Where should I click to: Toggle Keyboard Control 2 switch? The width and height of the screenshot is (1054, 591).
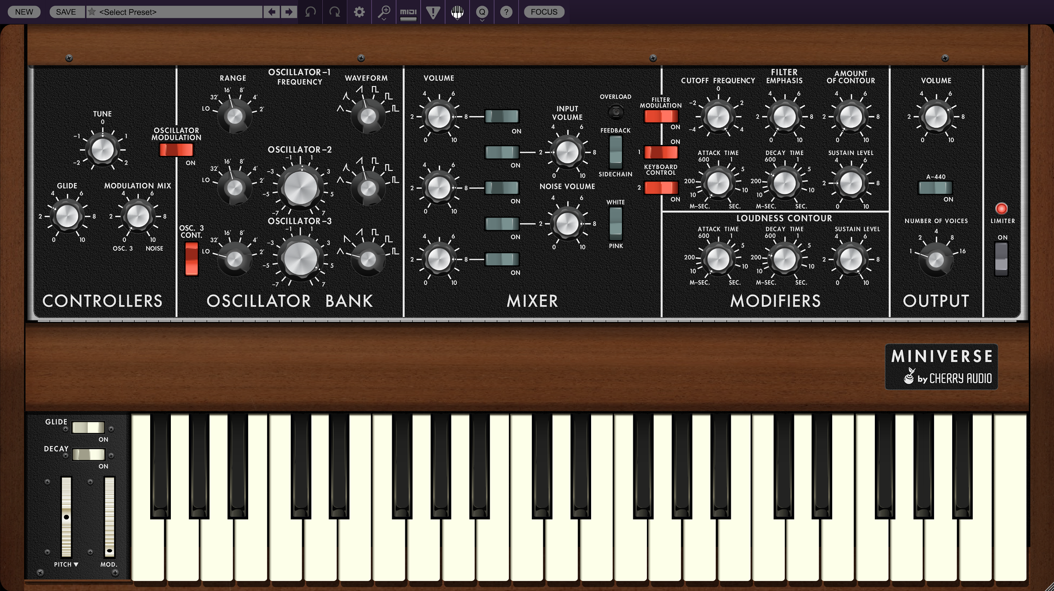coord(661,187)
